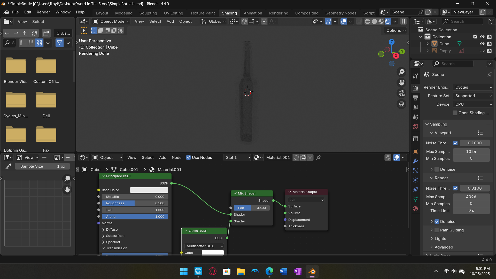Open the Blender Vids folder
Image resolution: width=496 pixels, height=279 pixels.
(x=16, y=70)
